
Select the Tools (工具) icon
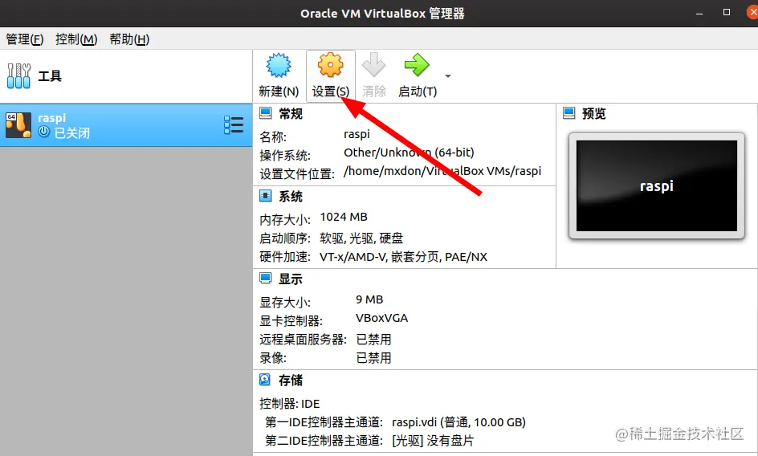[x=18, y=76]
